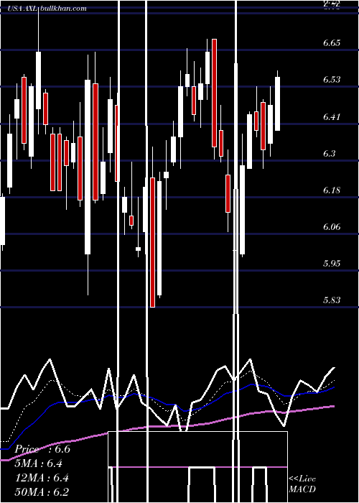Click the 6.06 price axis label
The width and height of the screenshot is (359, 503).
point(332,227)
